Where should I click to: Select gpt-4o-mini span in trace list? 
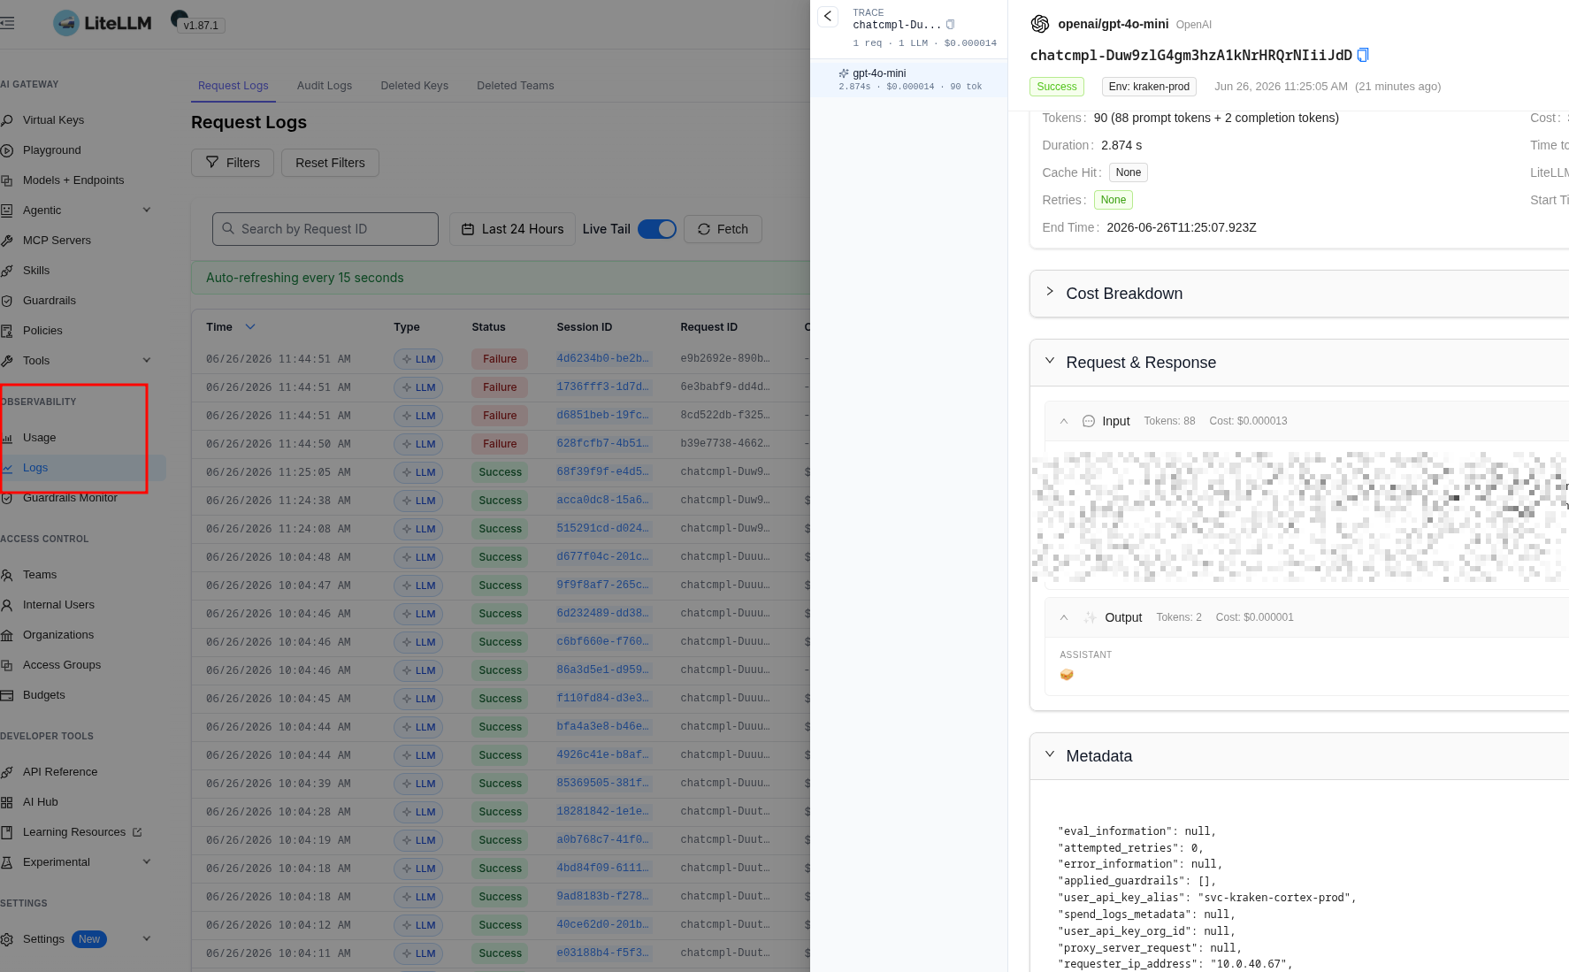[909, 80]
